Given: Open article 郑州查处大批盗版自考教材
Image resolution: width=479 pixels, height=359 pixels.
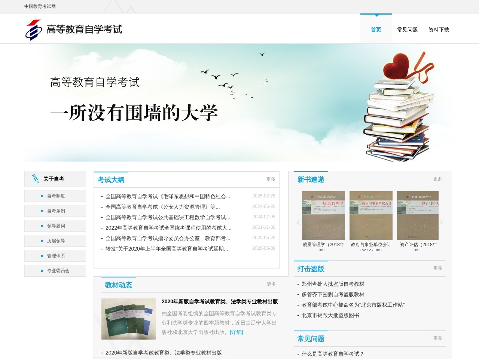Looking at the screenshot, I should [332, 284].
